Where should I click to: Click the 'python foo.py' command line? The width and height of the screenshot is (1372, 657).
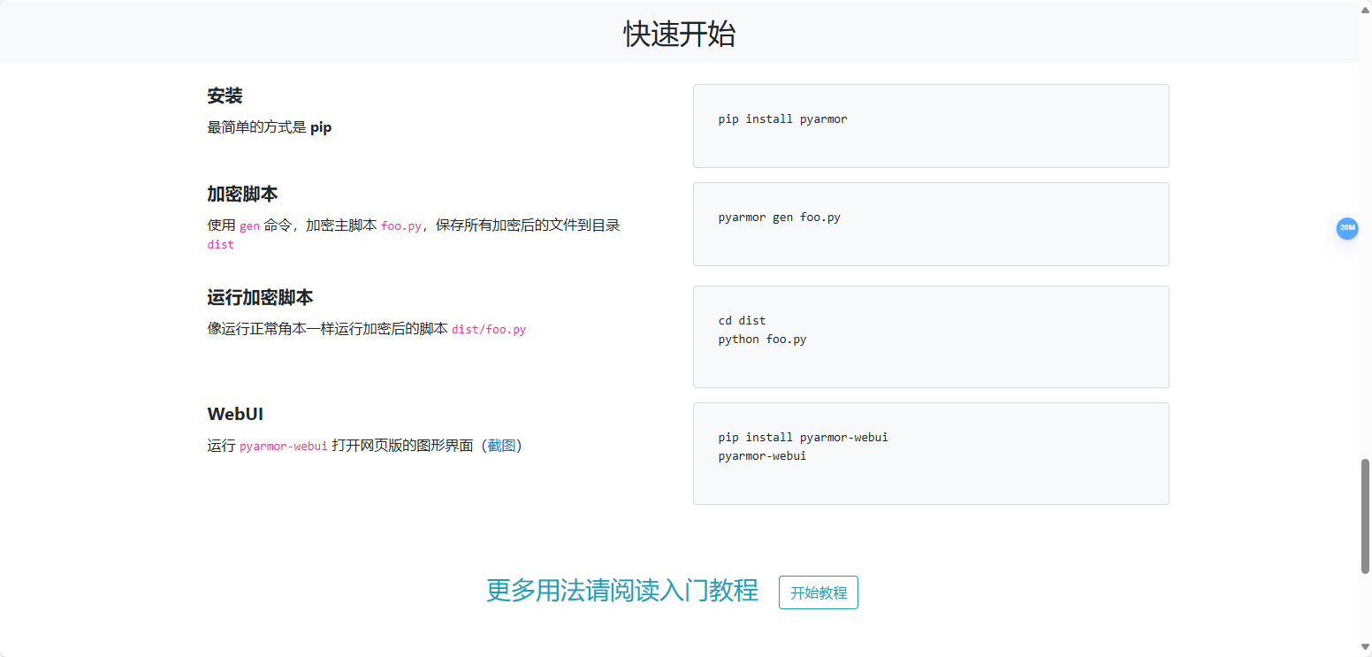click(x=762, y=340)
